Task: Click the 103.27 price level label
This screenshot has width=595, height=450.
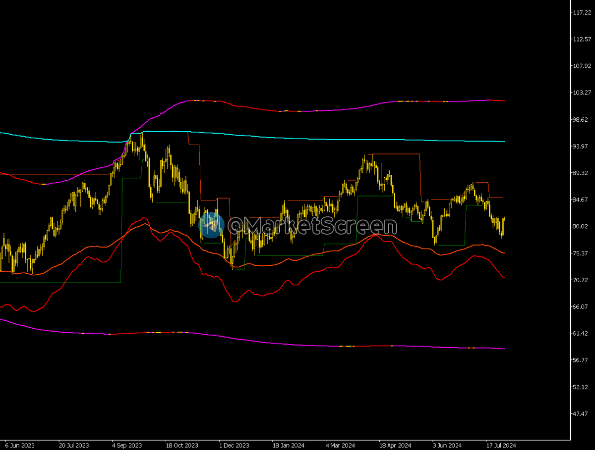Action: [582, 93]
